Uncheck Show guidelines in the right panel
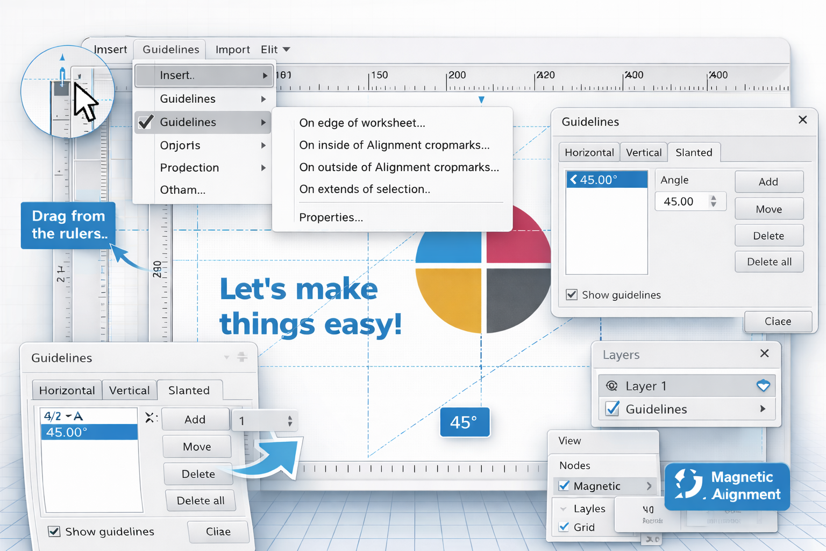Screen dimensions: 826x551 pyautogui.click(x=572, y=295)
